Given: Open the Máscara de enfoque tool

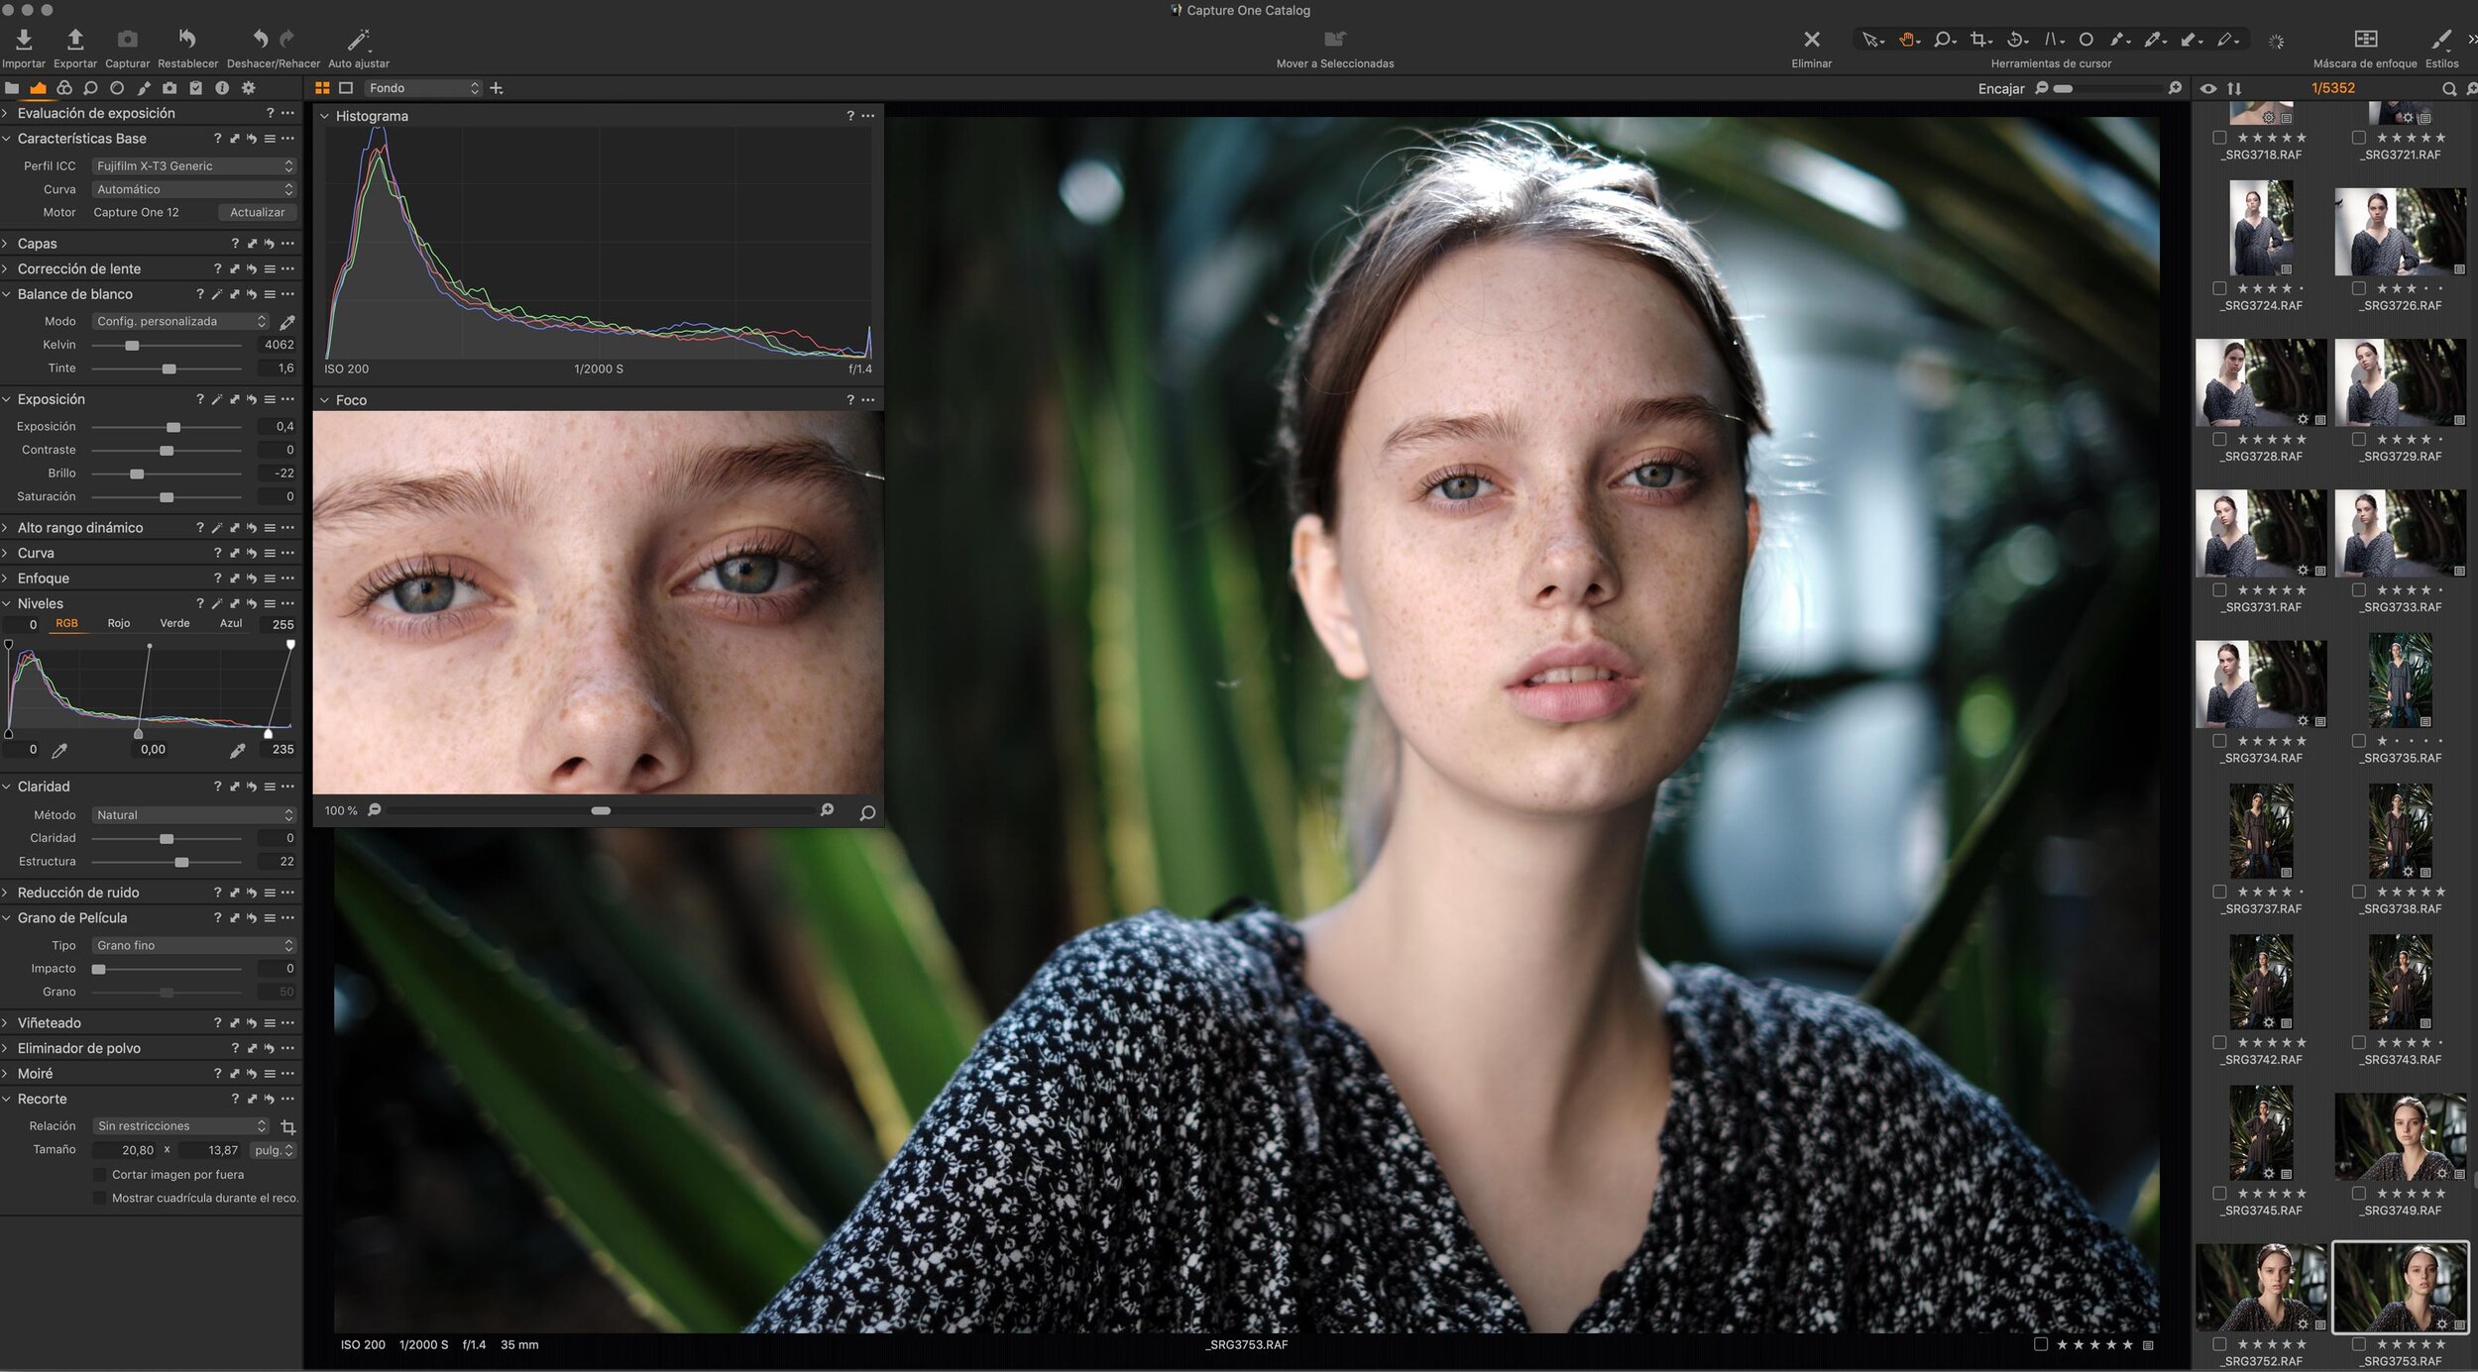Looking at the screenshot, I should click(x=2365, y=40).
